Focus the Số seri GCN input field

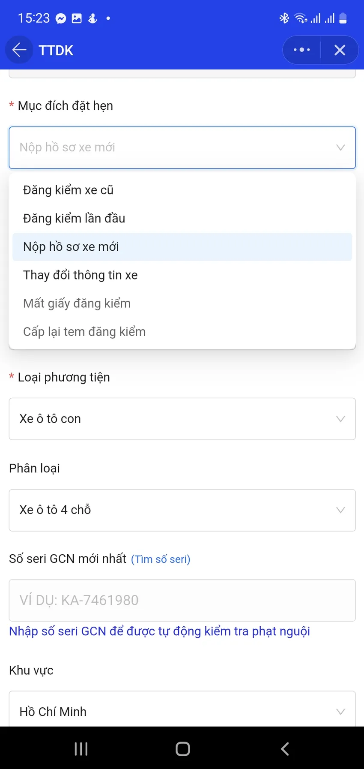182,600
